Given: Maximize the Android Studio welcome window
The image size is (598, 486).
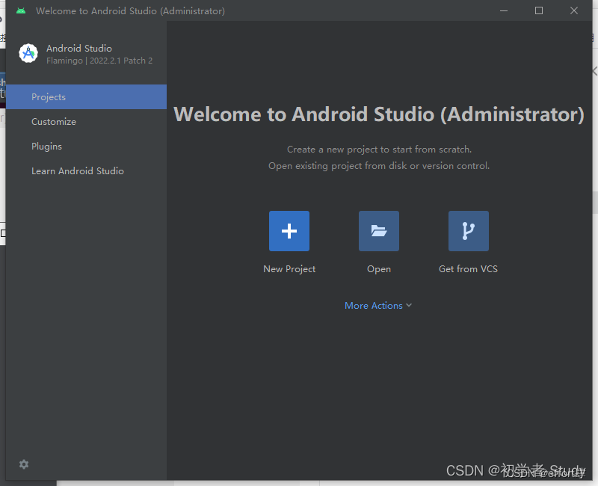Looking at the screenshot, I should [539, 10].
